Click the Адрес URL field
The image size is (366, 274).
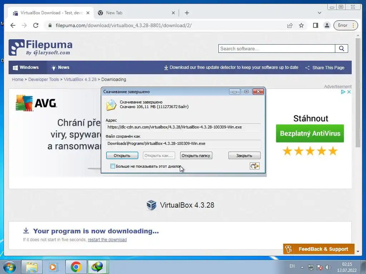183,127
